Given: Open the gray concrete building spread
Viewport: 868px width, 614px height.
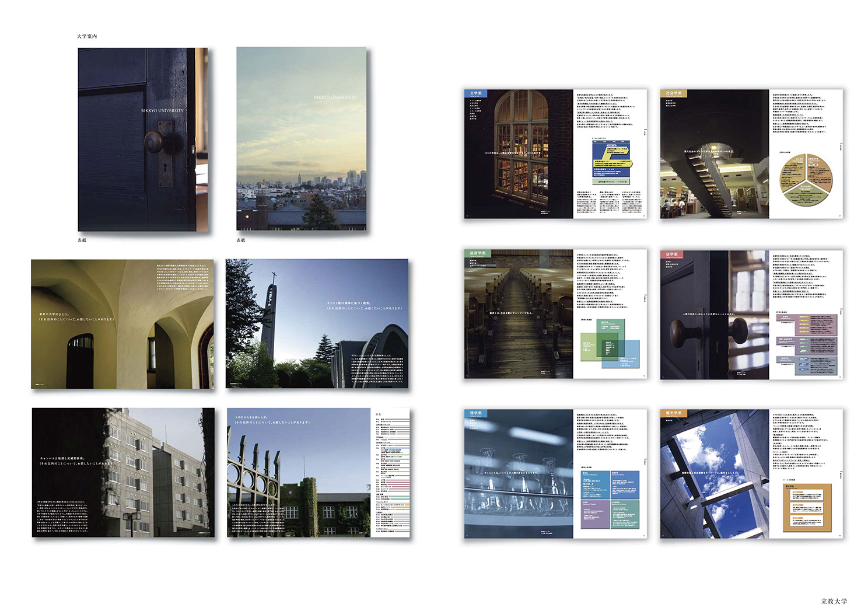Looking at the screenshot, I should pos(123,472).
